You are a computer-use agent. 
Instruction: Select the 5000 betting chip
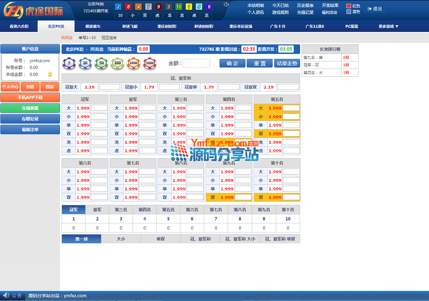tap(149, 63)
